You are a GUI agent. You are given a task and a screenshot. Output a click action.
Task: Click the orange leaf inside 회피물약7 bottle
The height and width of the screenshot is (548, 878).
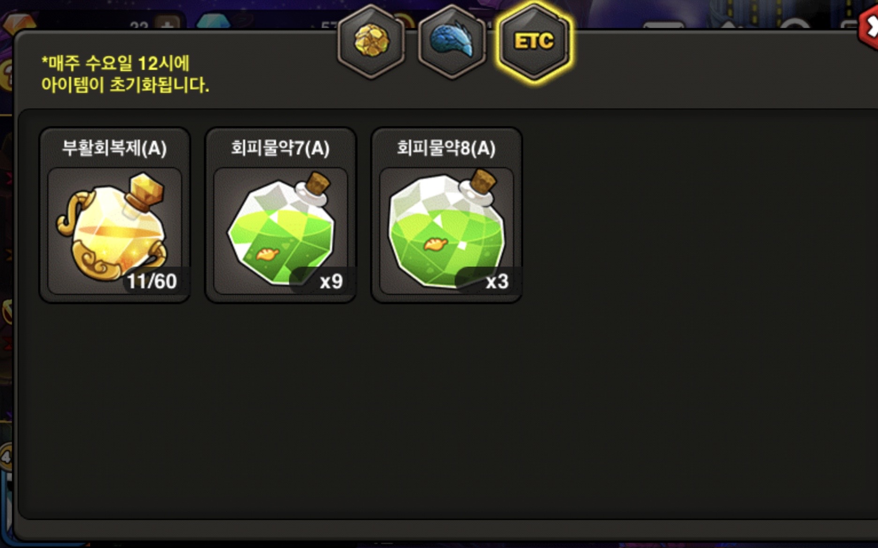267,254
